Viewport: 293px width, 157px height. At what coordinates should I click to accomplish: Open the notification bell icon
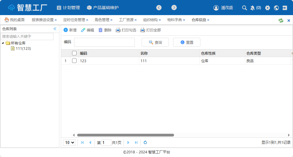[252, 8]
